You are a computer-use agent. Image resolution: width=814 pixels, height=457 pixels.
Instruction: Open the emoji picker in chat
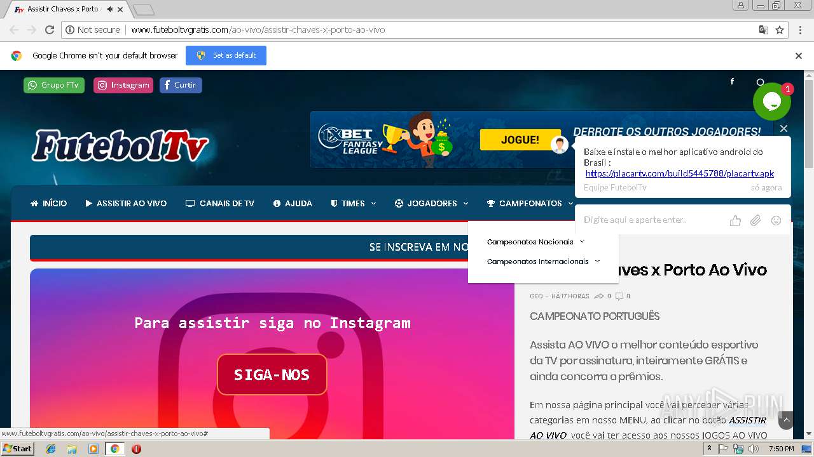tap(776, 220)
